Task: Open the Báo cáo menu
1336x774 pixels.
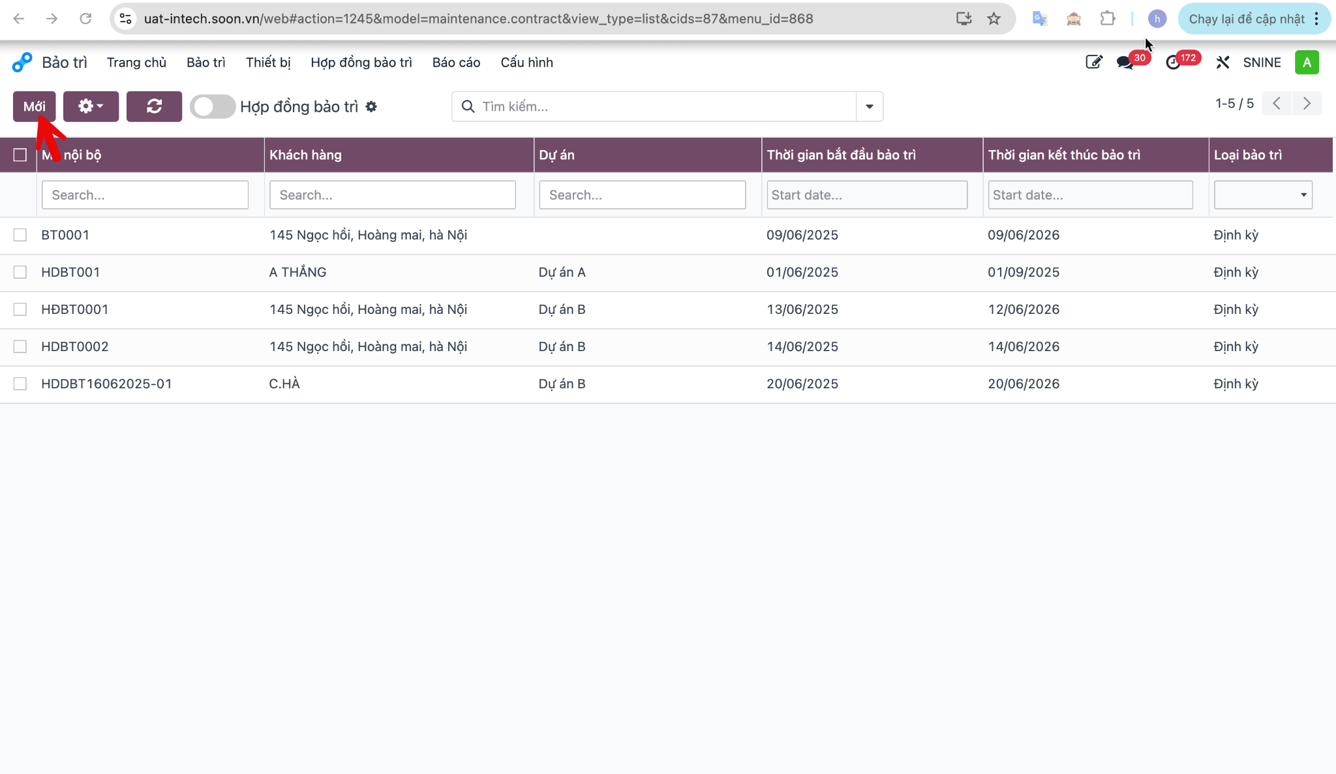Action: (x=456, y=63)
